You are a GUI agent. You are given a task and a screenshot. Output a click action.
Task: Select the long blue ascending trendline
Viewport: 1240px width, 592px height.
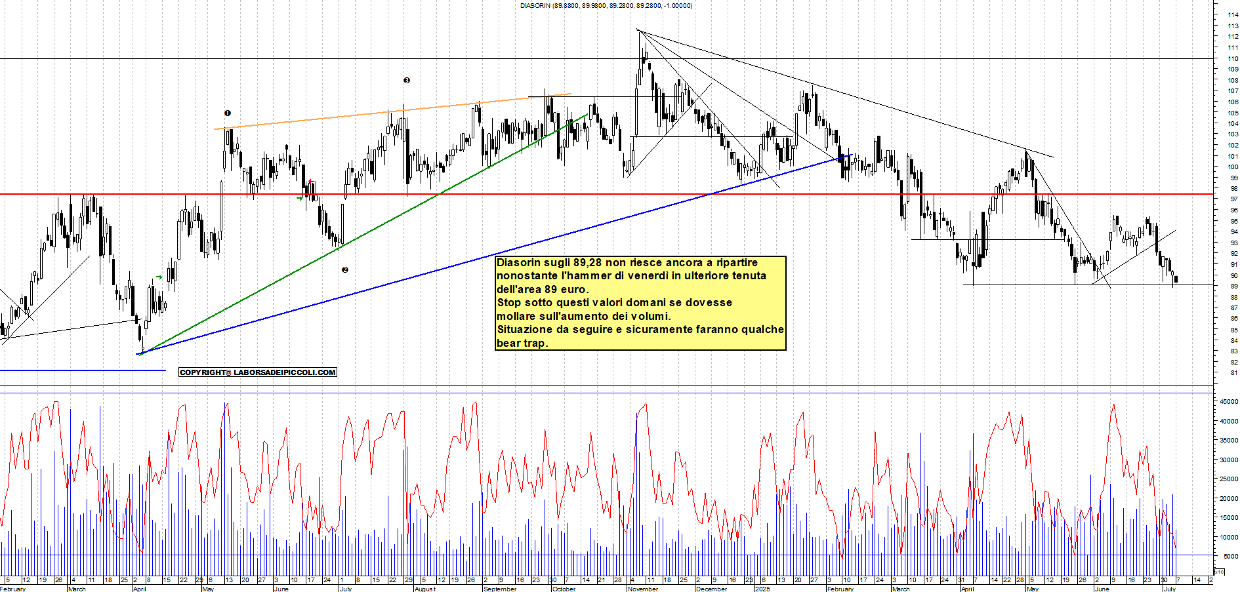493,254
